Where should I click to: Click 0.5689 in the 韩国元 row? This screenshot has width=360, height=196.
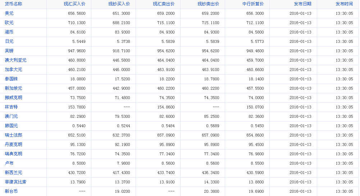coord(213,126)
